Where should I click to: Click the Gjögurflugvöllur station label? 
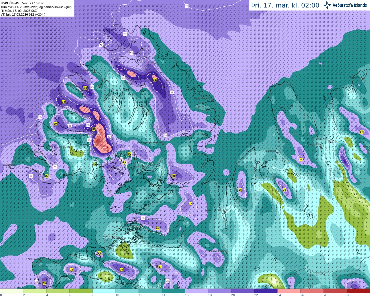pyautogui.click(x=204, y=98)
